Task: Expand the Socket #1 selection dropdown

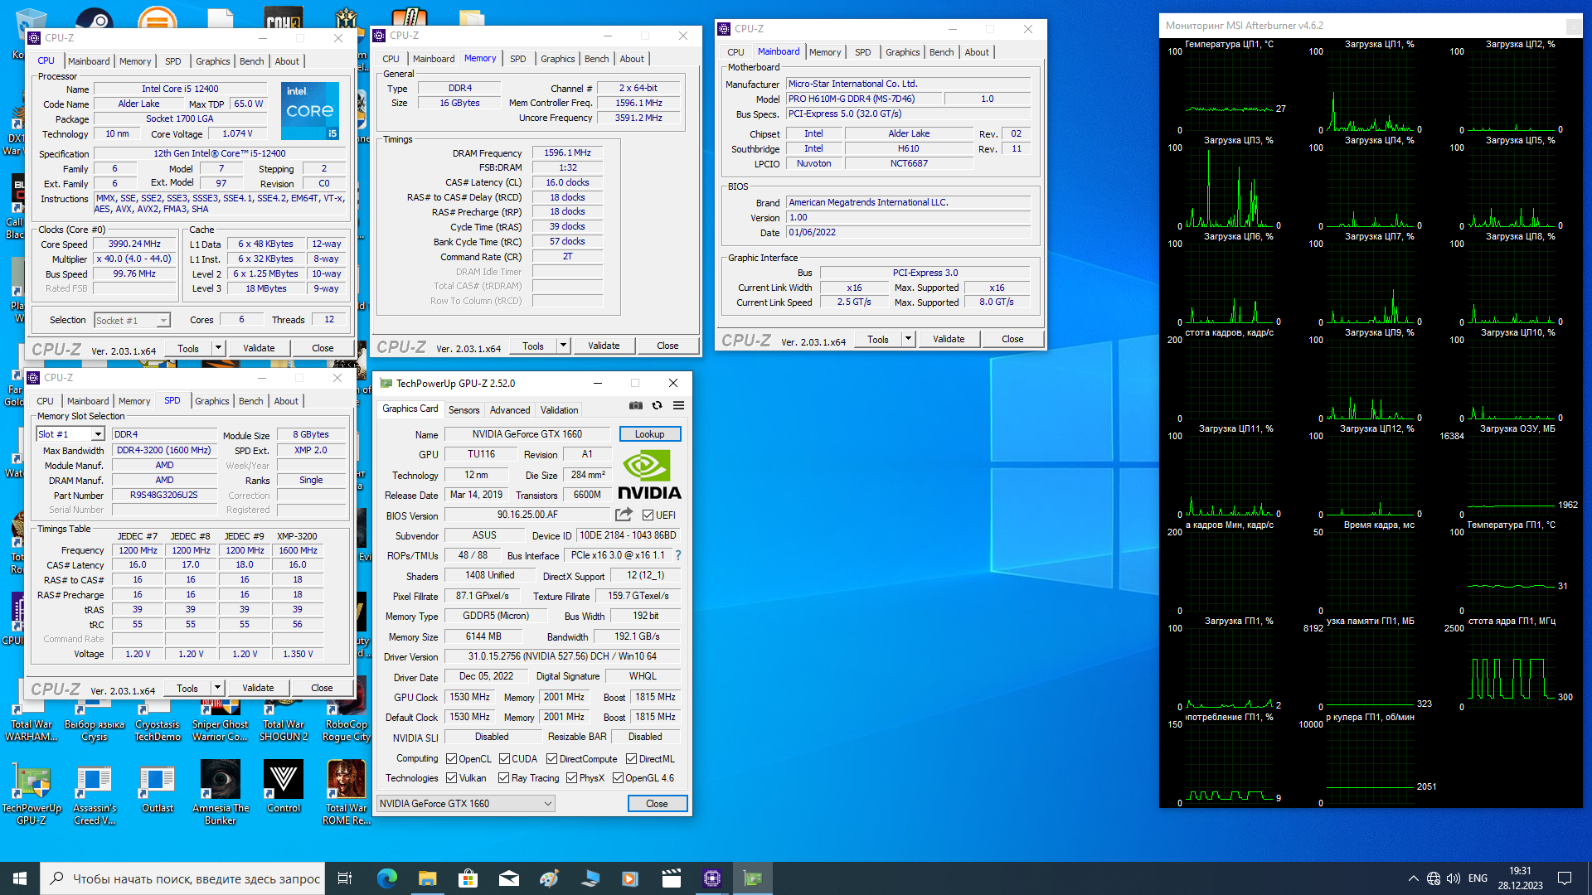Action: coord(163,321)
